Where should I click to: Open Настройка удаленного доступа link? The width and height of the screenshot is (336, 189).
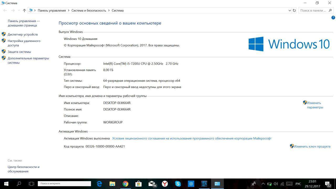24,43
